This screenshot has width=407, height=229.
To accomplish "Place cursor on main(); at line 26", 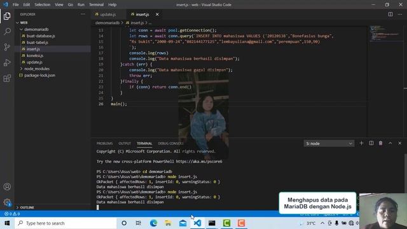I will (x=119, y=104).
